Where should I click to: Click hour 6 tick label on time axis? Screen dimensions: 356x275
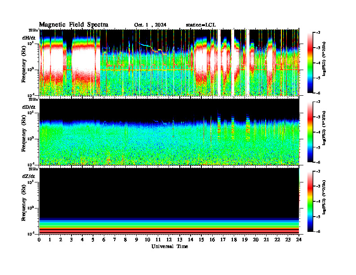tap(104, 240)
